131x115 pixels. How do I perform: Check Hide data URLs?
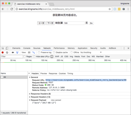(34, 56)
